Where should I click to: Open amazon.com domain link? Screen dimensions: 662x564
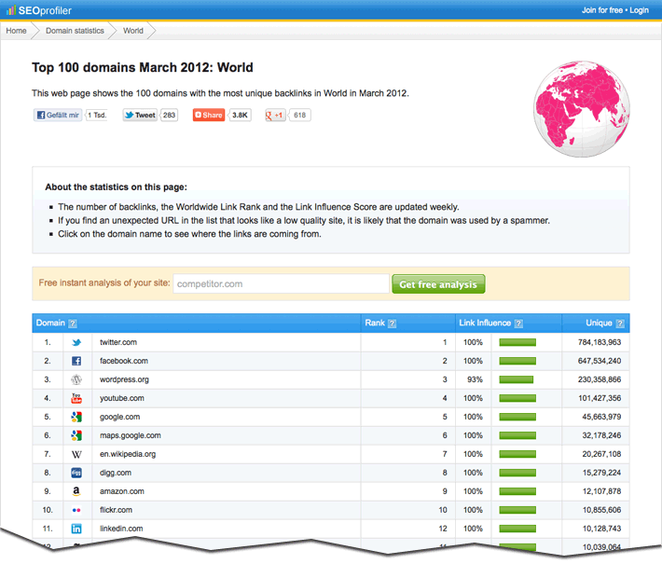(121, 491)
